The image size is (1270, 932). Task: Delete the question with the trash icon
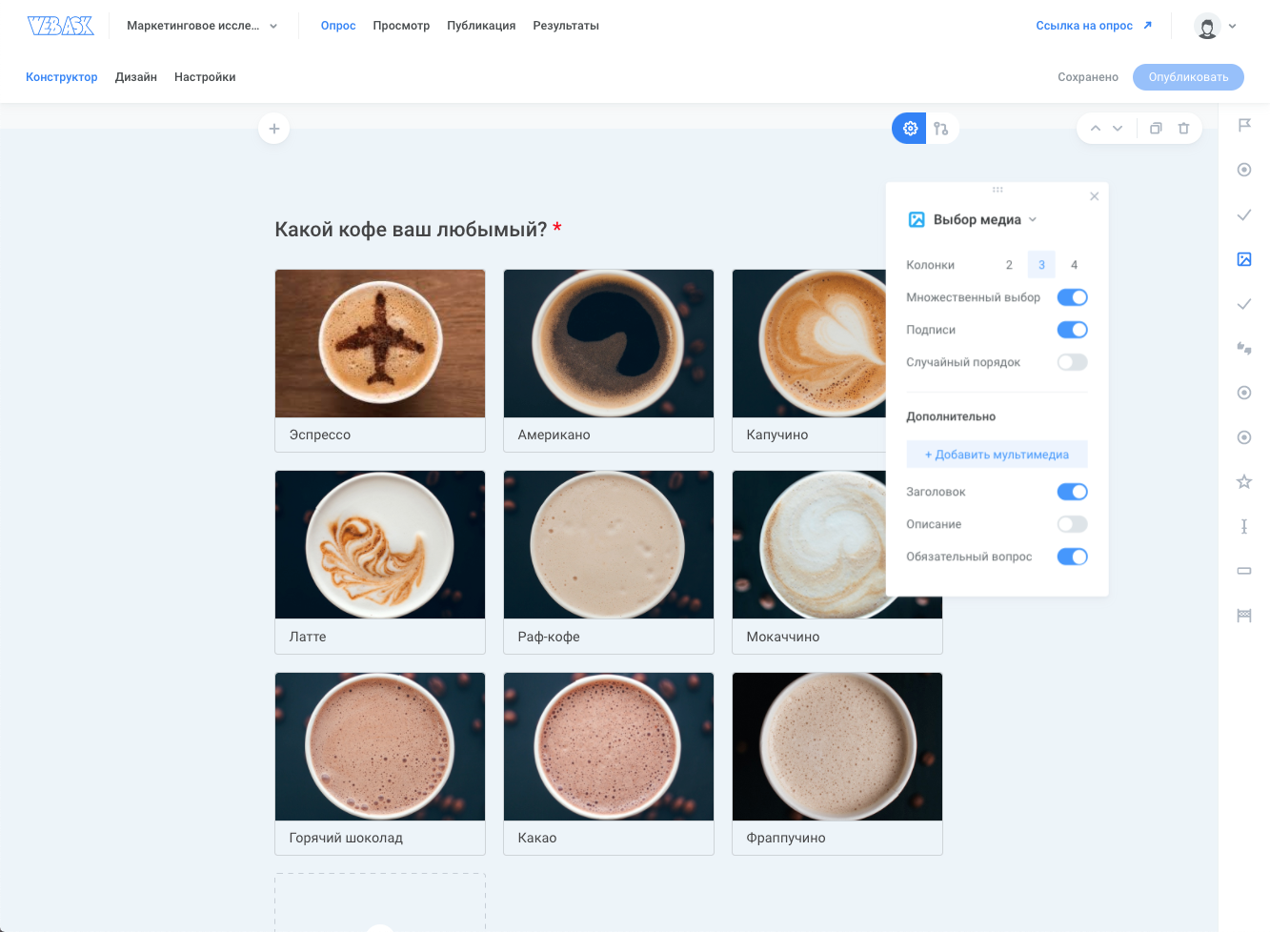[x=1183, y=129]
